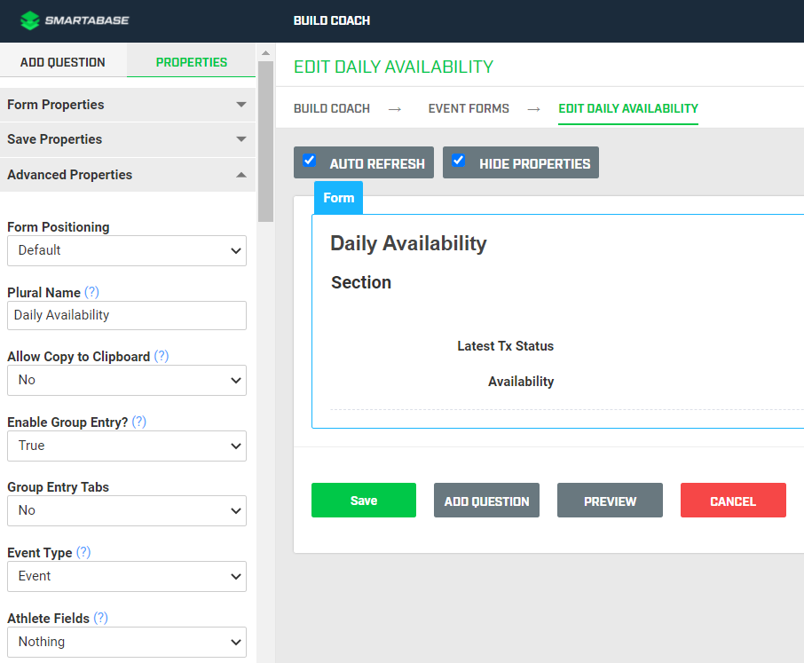Toggle the Auto Refresh checkbox
The image size is (804, 663).
(x=310, y=161)
